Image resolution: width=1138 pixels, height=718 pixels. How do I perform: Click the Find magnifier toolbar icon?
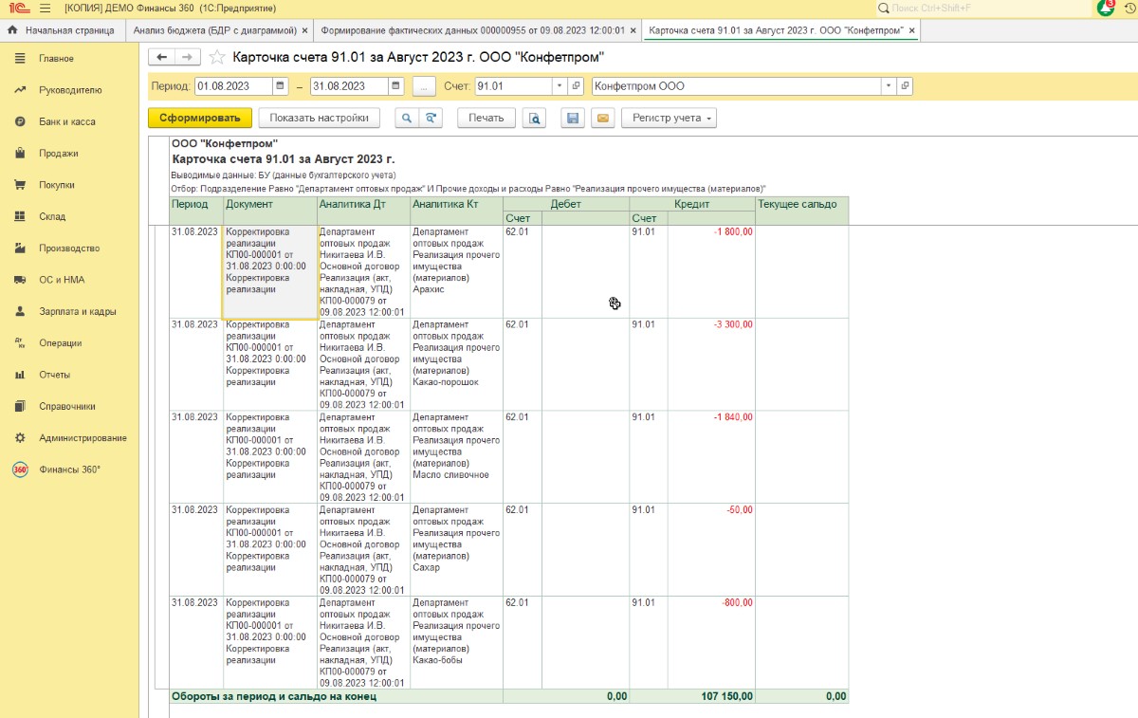tap(406, 119)
